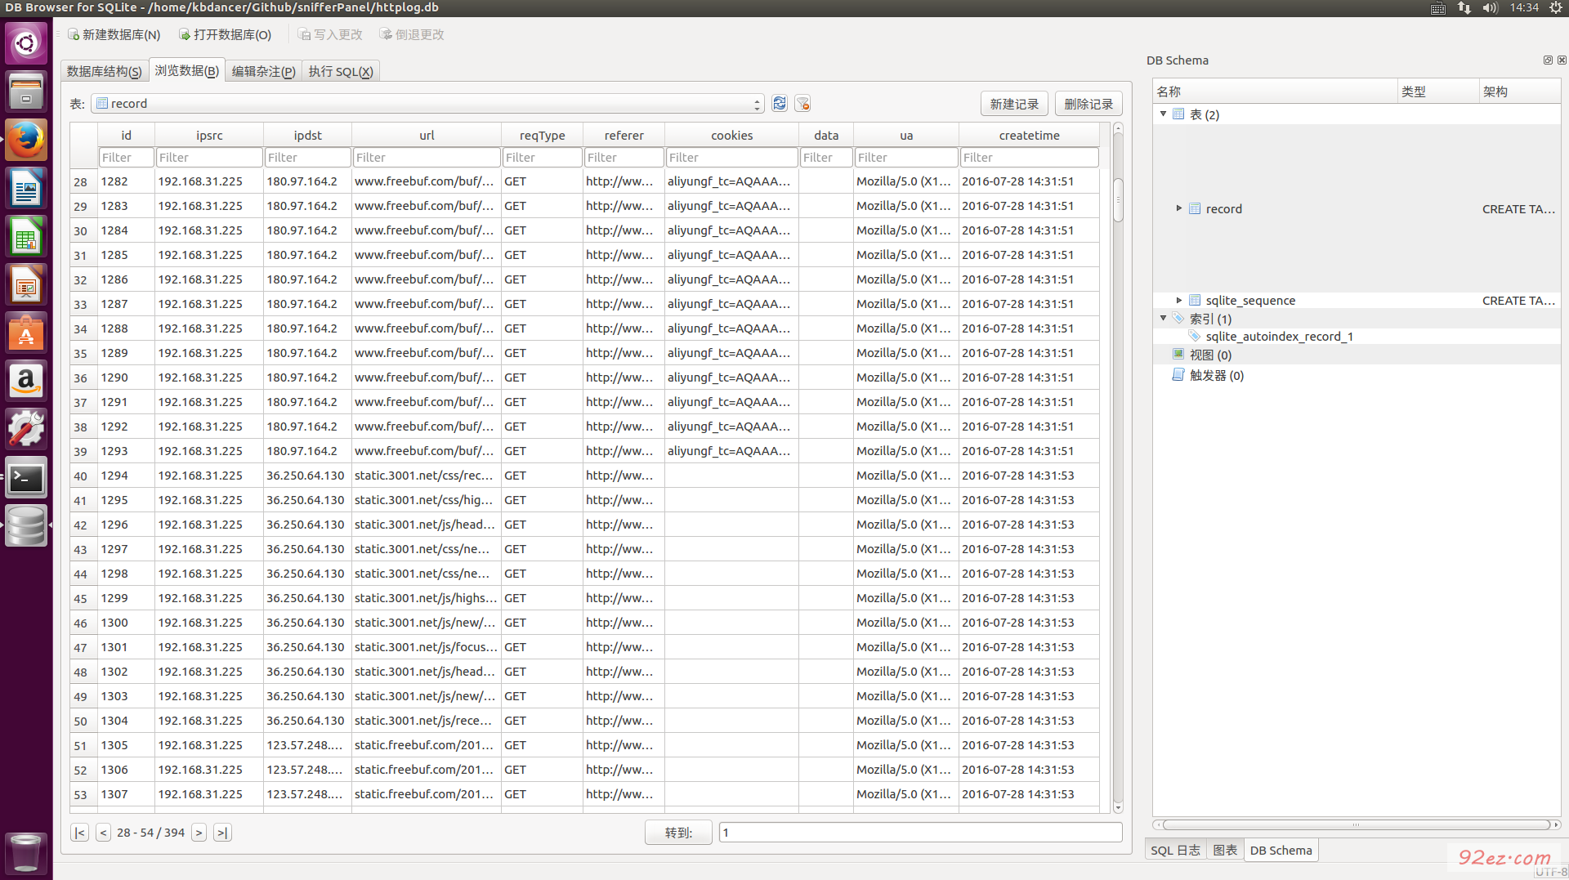Image resolution: width=1569 pixels, height=880 pixels.
Task: Open Ubuntu Dash search from launcher
Action: (x=26, y=42)
